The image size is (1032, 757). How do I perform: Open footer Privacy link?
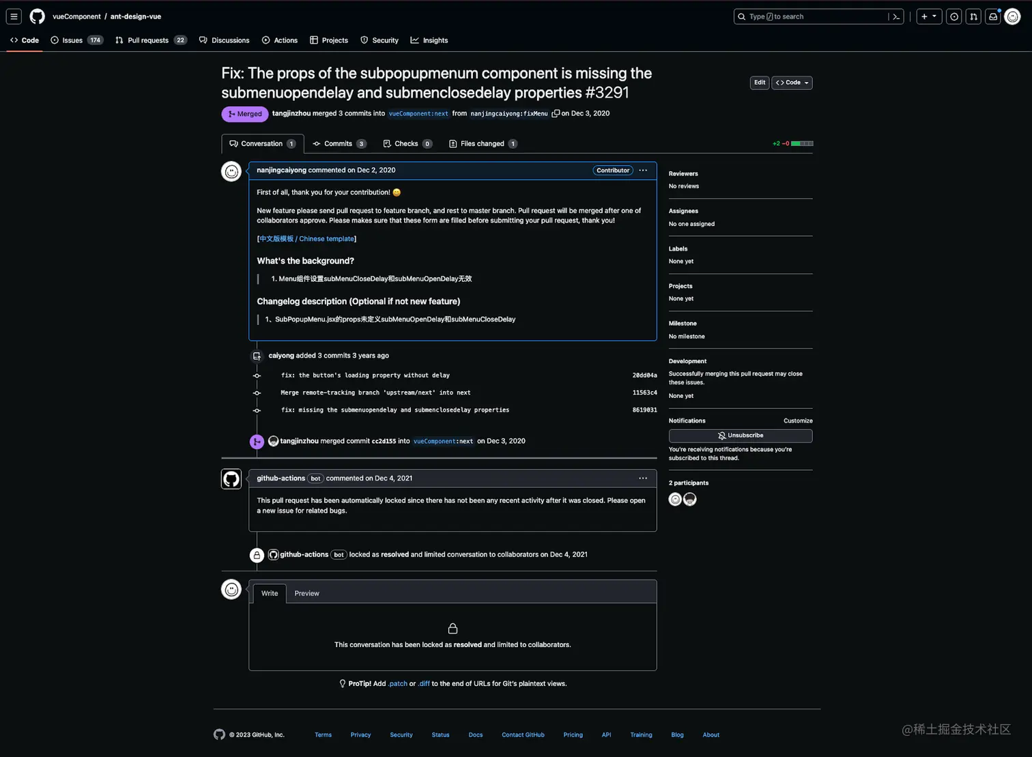[x=360, y=735]
